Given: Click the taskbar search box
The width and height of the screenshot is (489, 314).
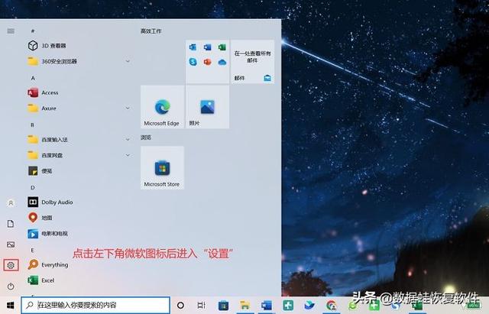Looking at the screenshot, I should [x=96, y=305].
